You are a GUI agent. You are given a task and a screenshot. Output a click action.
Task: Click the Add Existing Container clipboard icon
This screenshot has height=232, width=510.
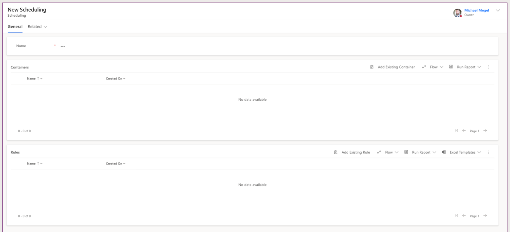coord(372,67)
